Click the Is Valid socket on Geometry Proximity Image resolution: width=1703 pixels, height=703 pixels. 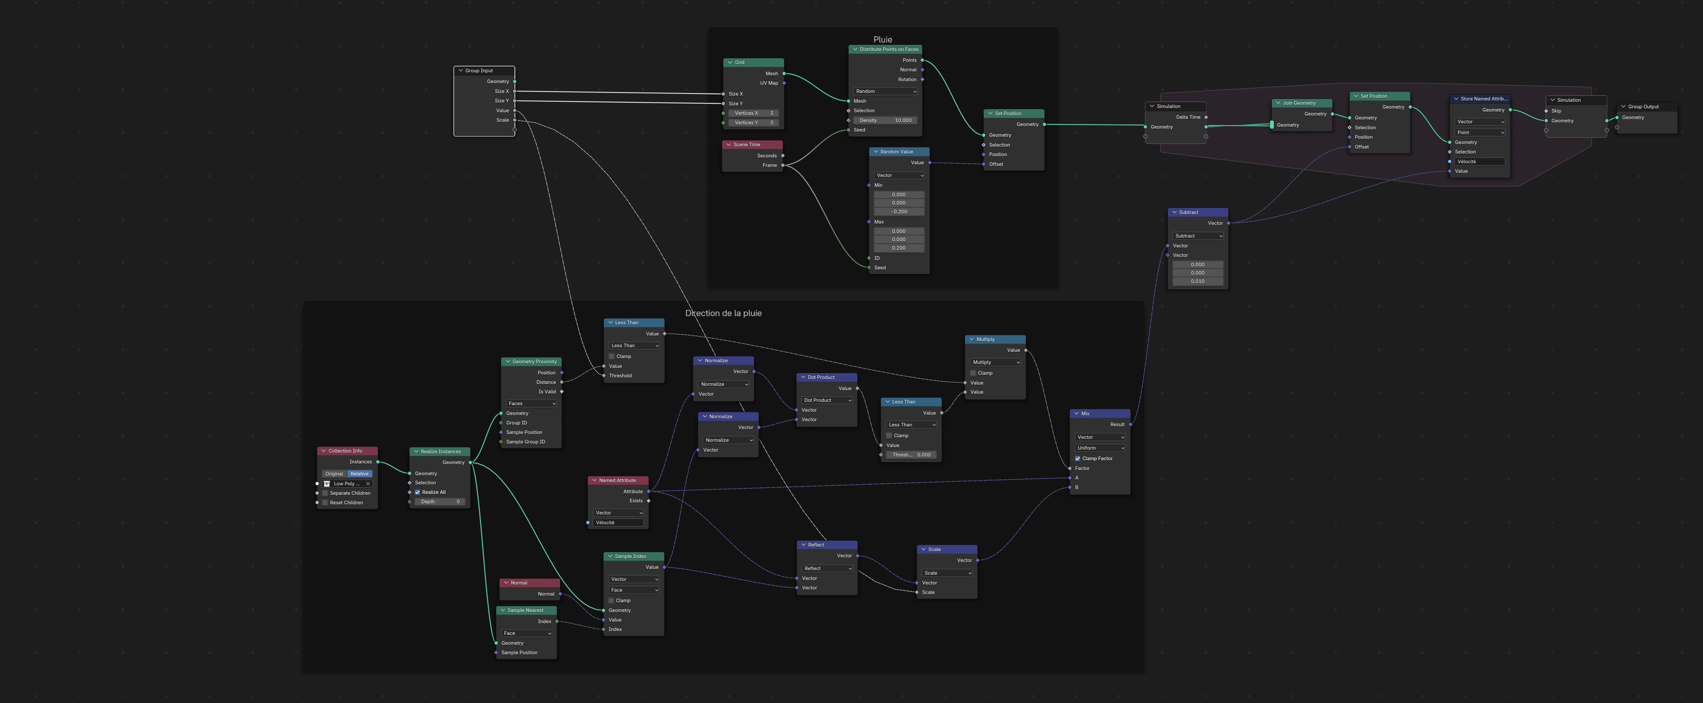pos(562,391)
